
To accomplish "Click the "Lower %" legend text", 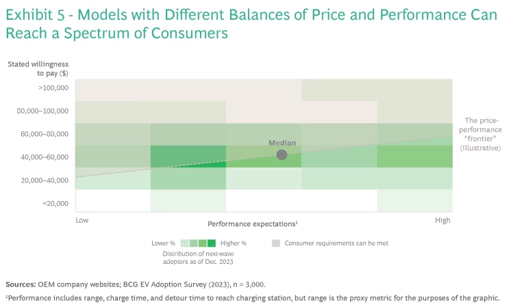I will [164, 243].
